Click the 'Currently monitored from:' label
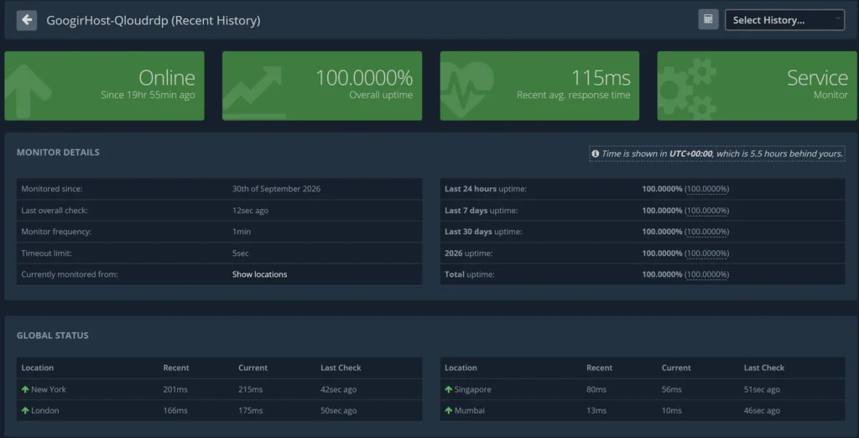The width and height of the screenshot is (859, 438). point(70,274)
